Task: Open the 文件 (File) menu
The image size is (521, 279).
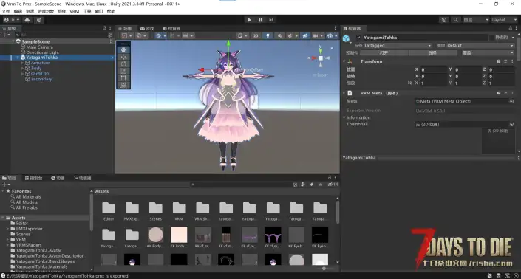Action: click(x=6, y=11)
